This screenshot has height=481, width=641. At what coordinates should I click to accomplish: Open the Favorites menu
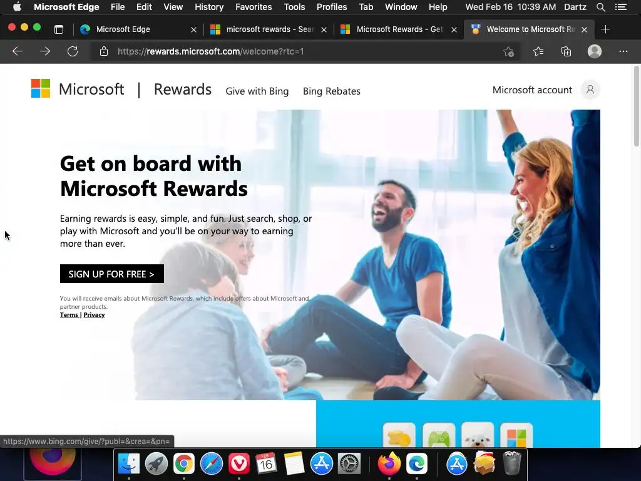click(254, 7)
